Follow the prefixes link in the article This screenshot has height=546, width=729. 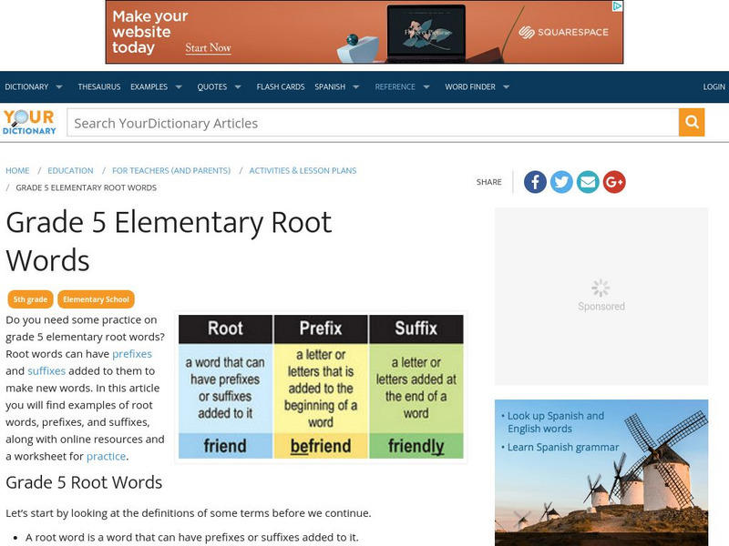click(x=132, y=354)
